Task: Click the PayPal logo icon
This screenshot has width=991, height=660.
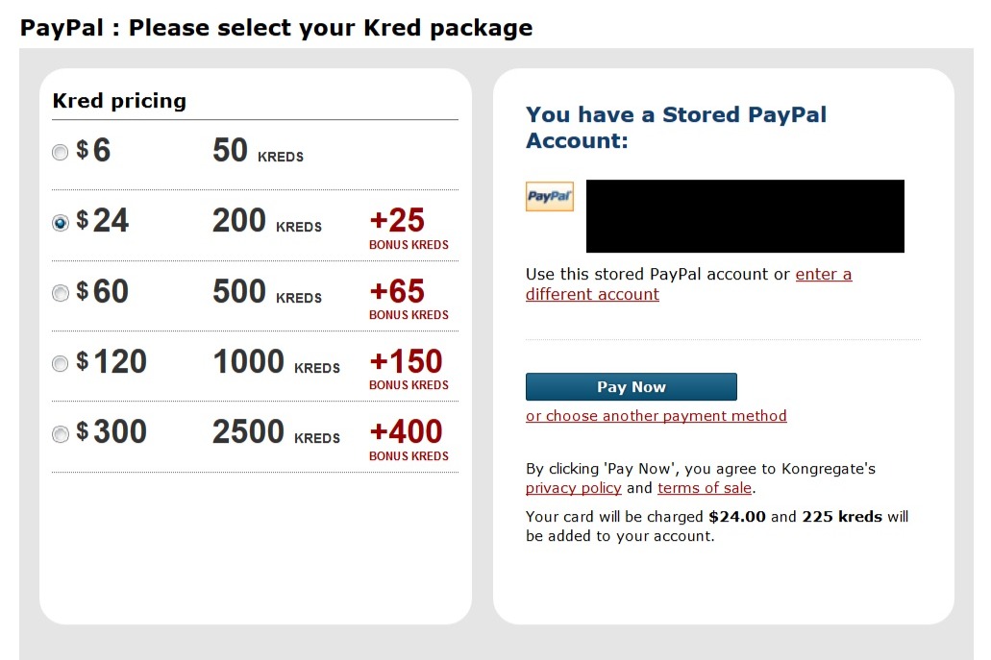Action: (x=549, y=196)
